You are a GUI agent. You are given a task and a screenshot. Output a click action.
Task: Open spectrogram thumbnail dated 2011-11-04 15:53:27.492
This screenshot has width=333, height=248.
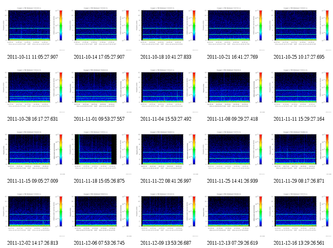[166, 91]
